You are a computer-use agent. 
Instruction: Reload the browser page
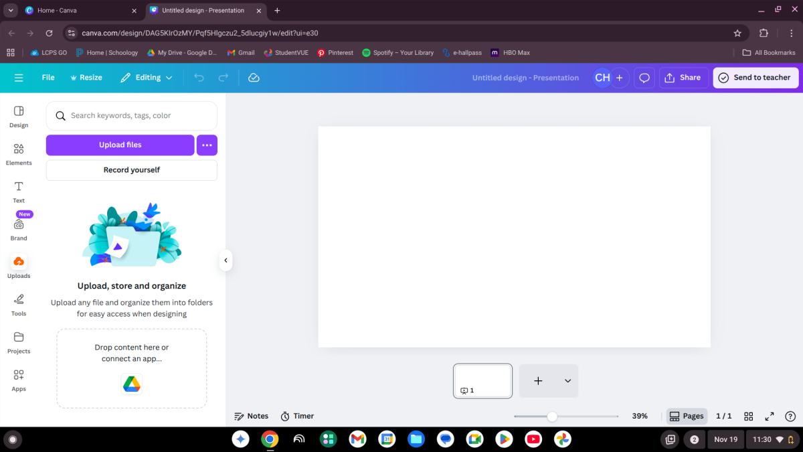tap(49, 33)
